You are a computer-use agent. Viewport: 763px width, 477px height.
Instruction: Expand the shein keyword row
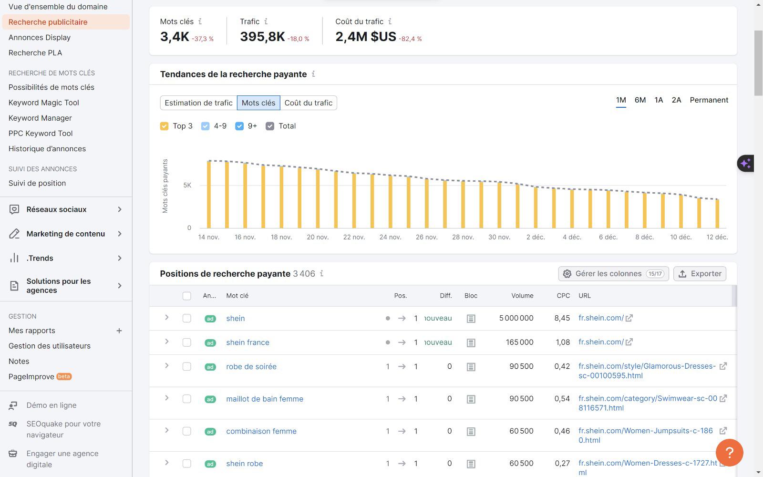click(x=166, y=317)
